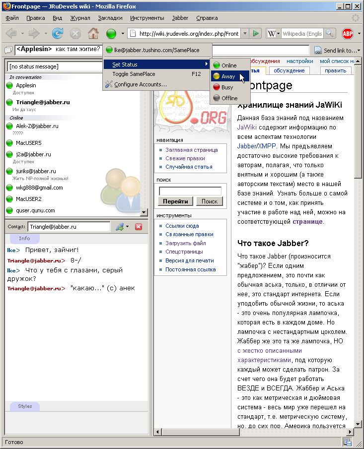
Task: Set status to Away
Action: click(x=228, y=76)
